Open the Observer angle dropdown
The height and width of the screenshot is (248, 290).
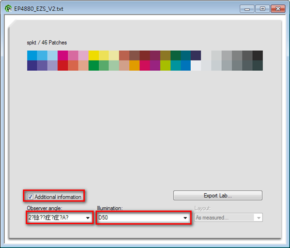tap(59, 218)
